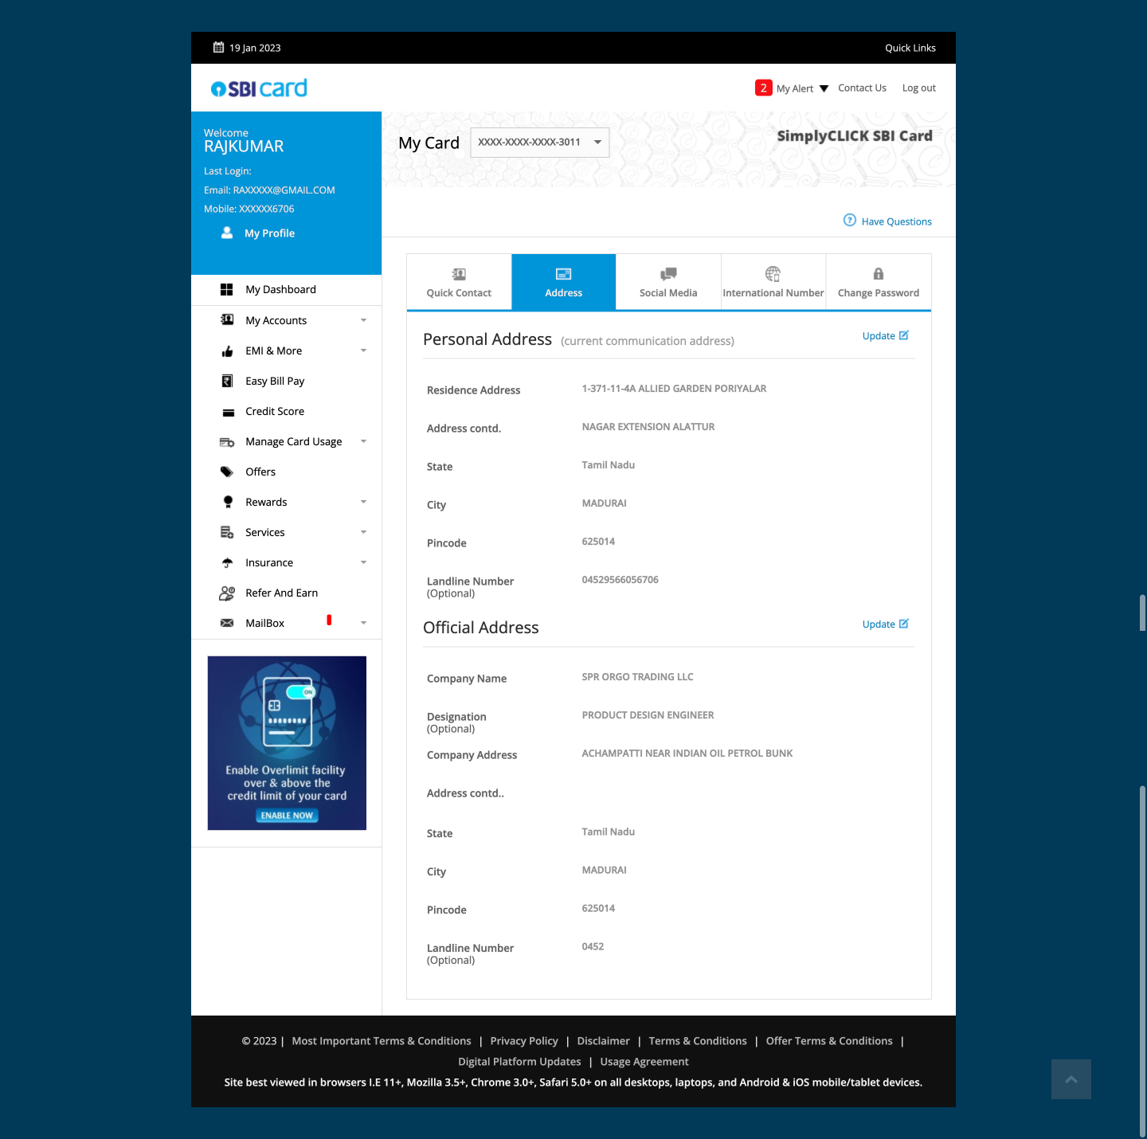Screen dimensions: 1147x1139
Task: Update the Personal Address section
Action: tap(885, 336)
